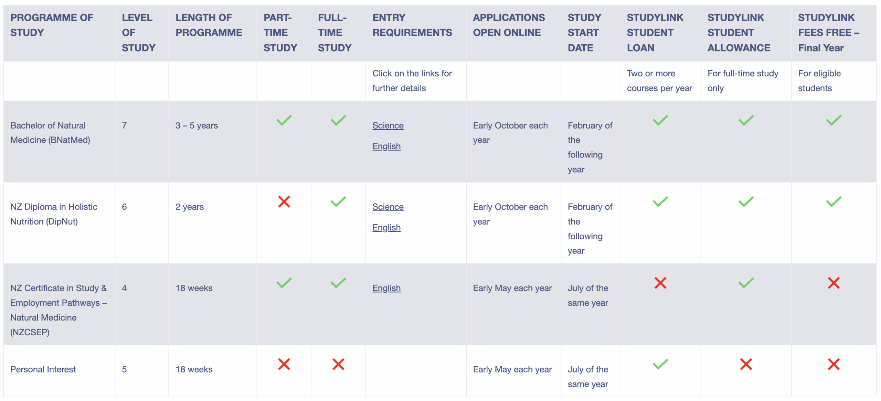The height and width of the screenshot is (401, 881).
Task: Click the Entry Requirements column header
Action: coord(412,25)
